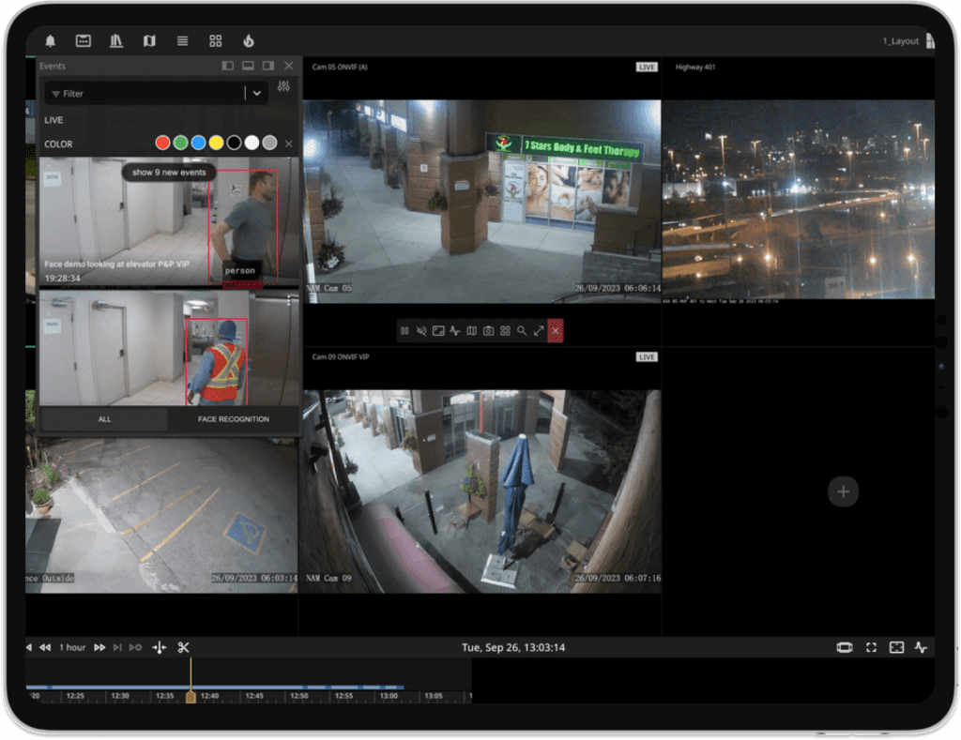Click the flame icon in top toolbar
The height and width of the screenshot is (740, 961).
click(249, 41)
